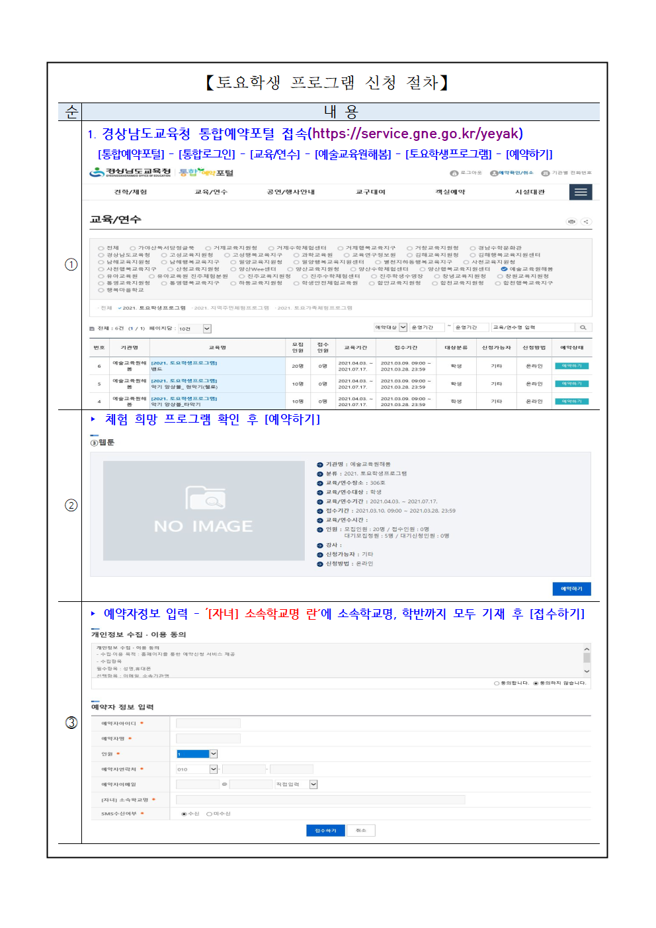Click the 교육기간 column header
Viewport: 656px width, 928px height.
[x=355, y=348]
